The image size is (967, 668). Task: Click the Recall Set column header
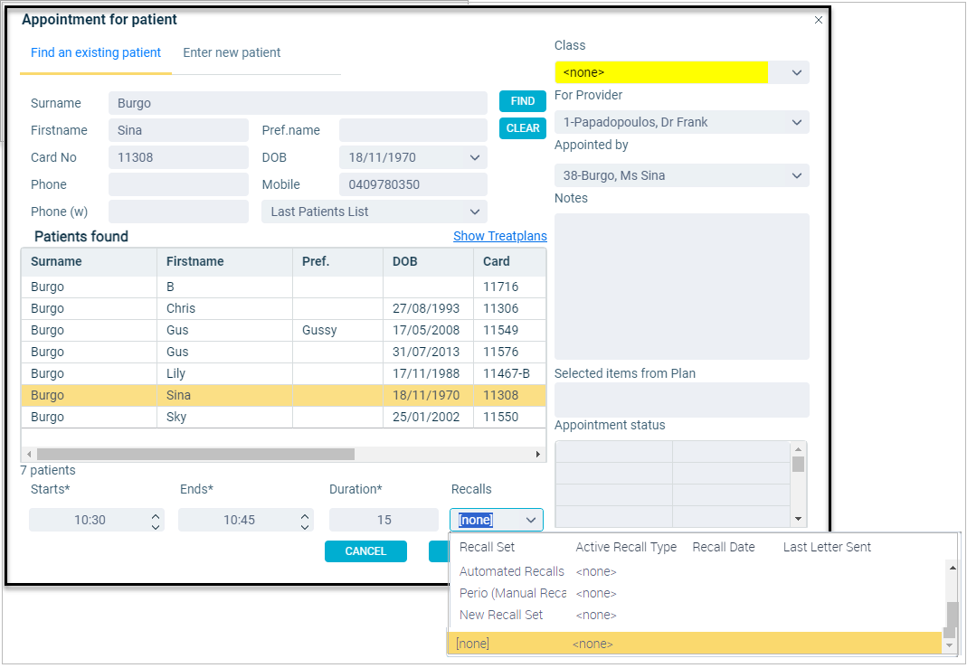[488, 547]
